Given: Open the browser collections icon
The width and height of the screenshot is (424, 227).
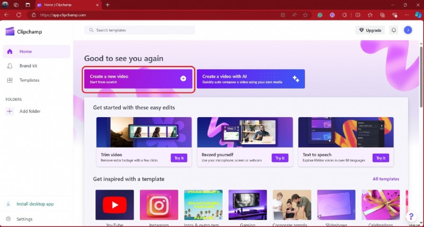Looking at the screenshot, I should tap(382, 15).
